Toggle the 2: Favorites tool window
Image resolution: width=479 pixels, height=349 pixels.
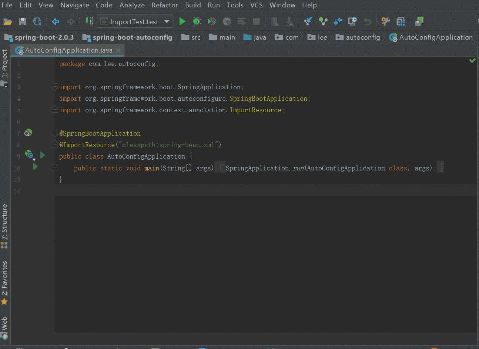click(4, 283)
